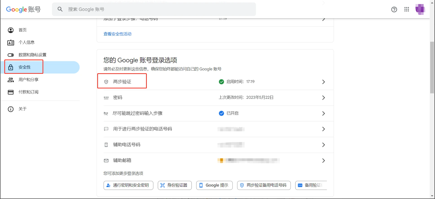Expand the 两步验证 row chevron
435x199 pixels.
coord(323,82)
